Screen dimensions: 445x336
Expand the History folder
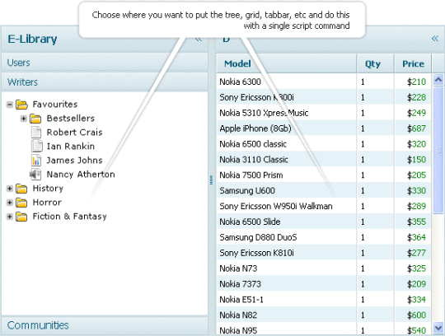pyautogui.click(x=9, y=189)
